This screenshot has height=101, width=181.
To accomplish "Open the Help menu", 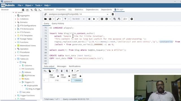I will tap(47, 5).
